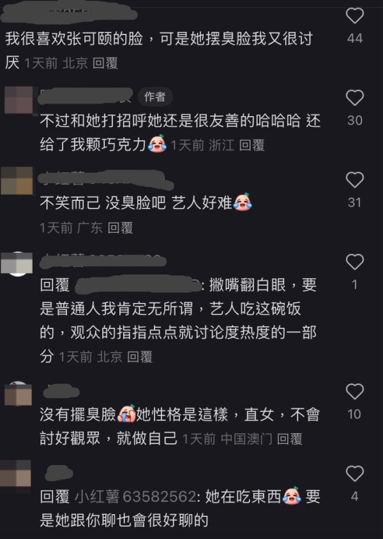Like the 撇嘴翻白眼 reply with 1 like

(355, 262)
